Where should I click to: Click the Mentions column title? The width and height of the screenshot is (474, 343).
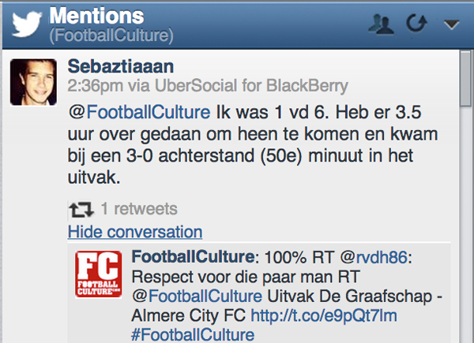(x=96, y=15)
